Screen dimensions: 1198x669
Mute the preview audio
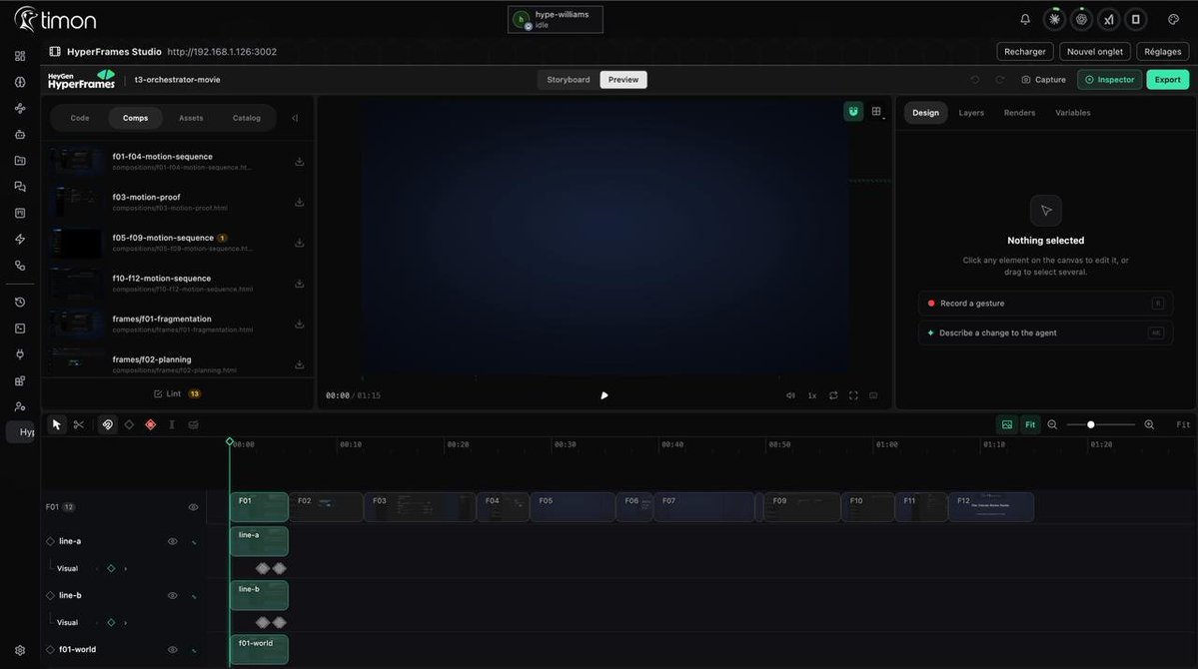[790, 395]
